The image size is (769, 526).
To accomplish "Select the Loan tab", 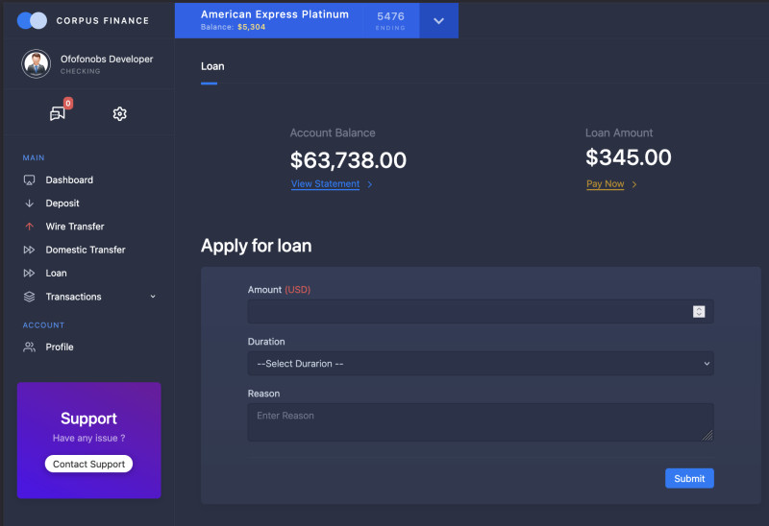I will pyautogui.click(x=212, y=66).
